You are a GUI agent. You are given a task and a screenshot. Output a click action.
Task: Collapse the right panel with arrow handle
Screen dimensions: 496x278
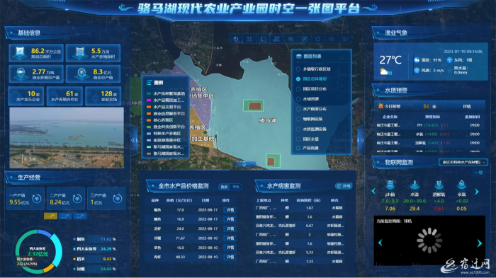[361, 140]
